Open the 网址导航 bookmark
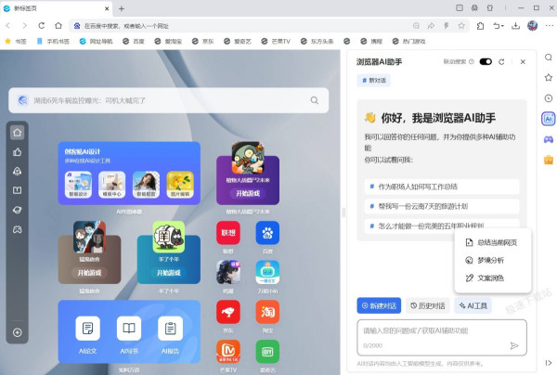557x375 pixels. tap(96, 41)
